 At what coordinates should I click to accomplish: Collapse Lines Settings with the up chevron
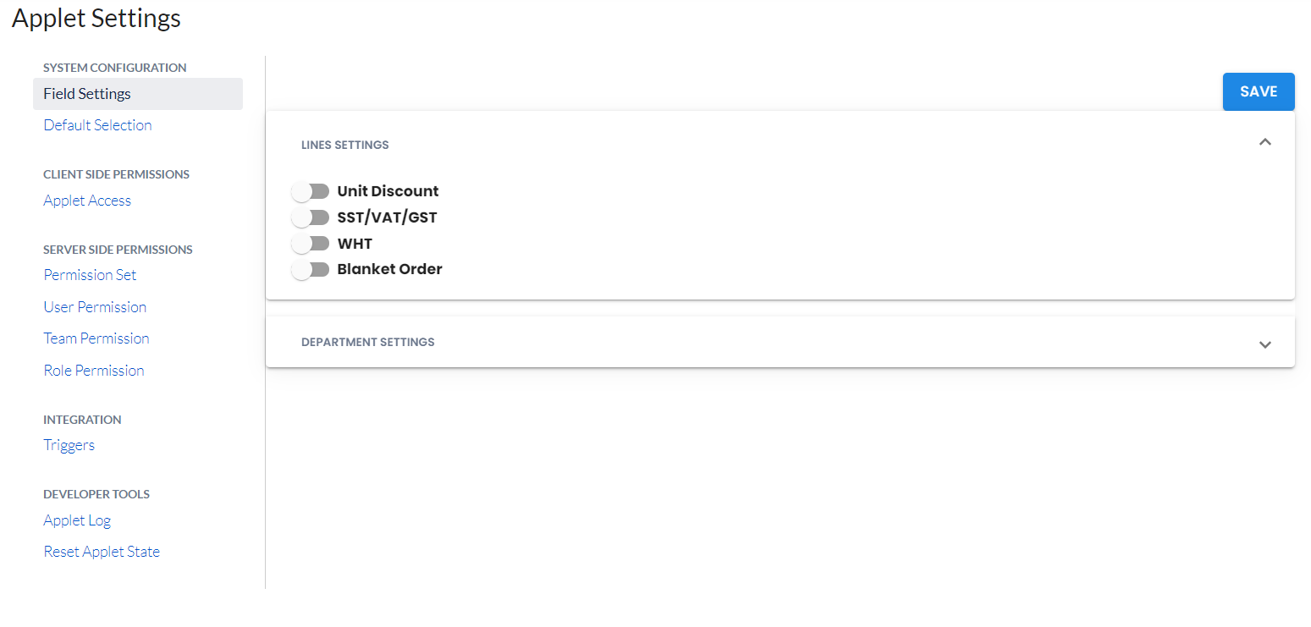pyautogui.click(x=1264, y=142)
